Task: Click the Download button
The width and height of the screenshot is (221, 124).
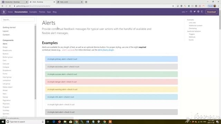Action: (211, 12)
